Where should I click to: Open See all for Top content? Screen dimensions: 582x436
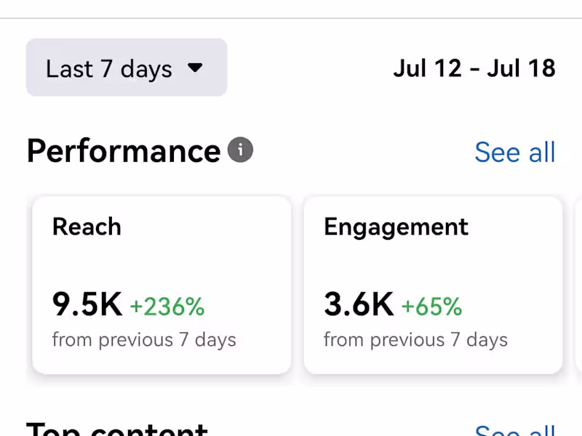[x=514, y=430]
